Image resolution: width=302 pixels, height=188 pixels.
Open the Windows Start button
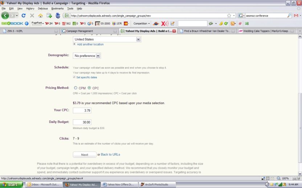(11, 184)
